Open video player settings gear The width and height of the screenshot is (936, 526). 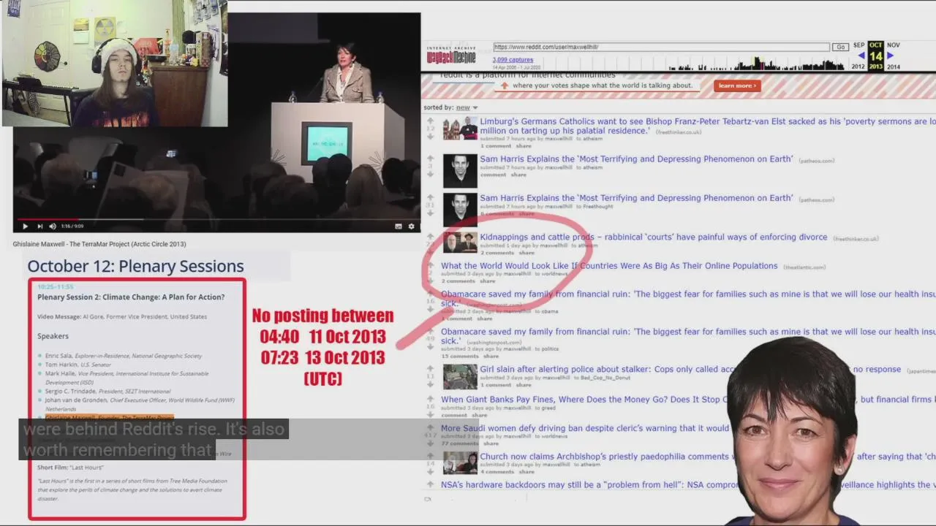point(411,226)
